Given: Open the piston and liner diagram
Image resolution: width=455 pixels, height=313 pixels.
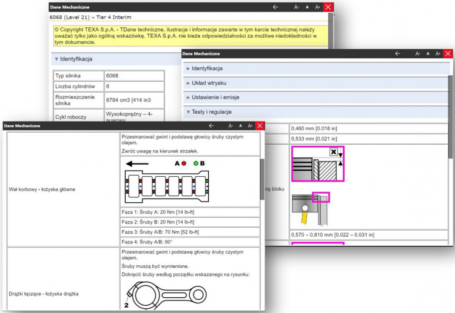Looking at the screenshot, I should coord(311,209).
